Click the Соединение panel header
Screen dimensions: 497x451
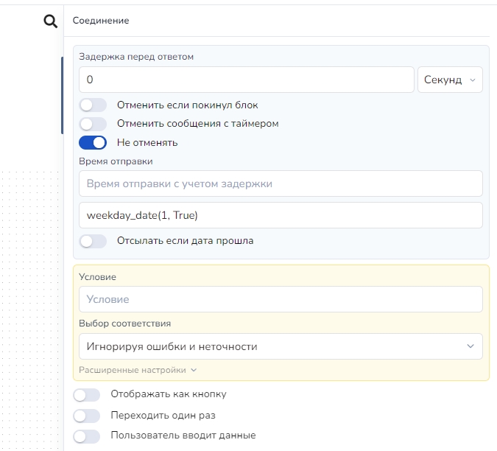tap(101, 21)
